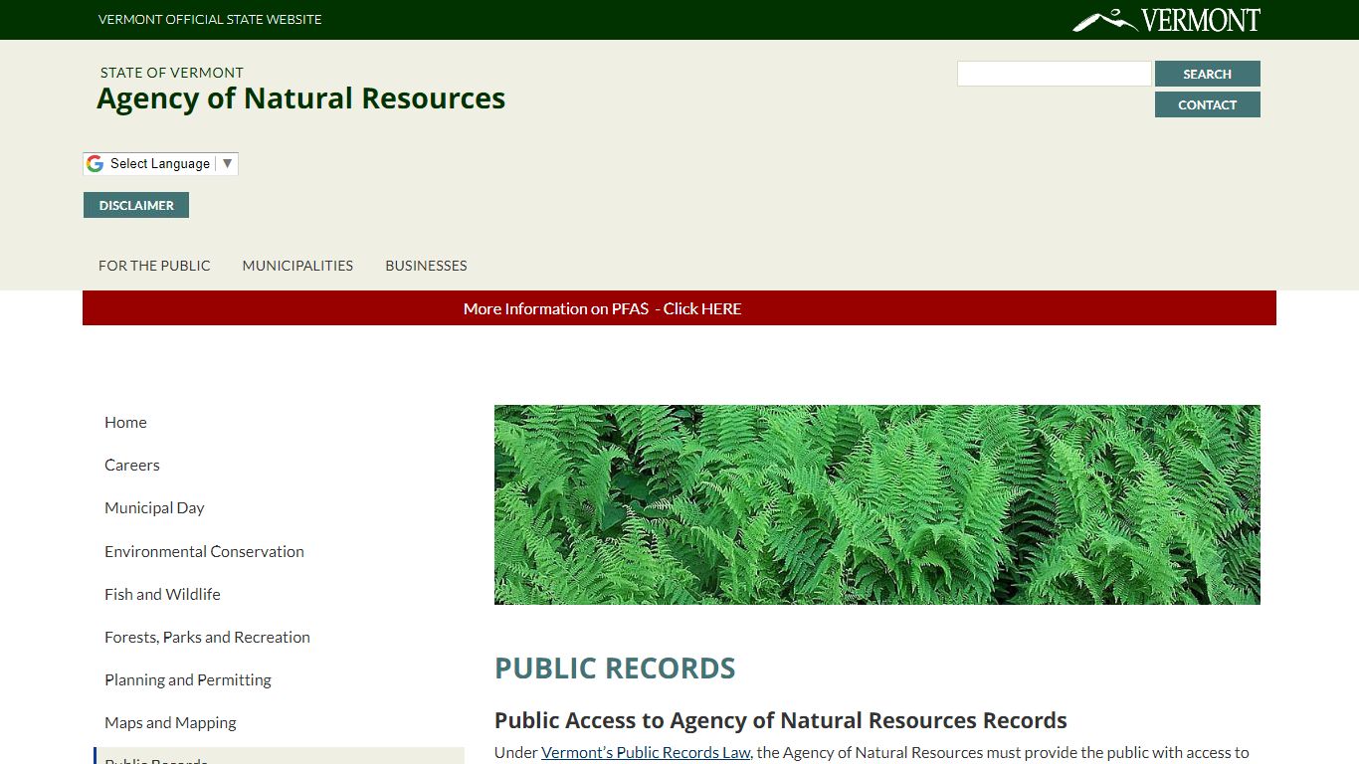Click Vermont's Public Records Law link

[x=646, y=753]
